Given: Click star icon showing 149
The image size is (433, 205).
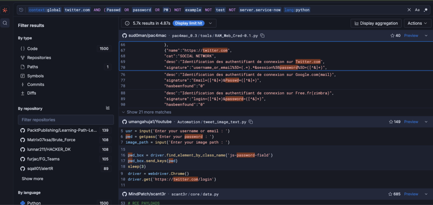Looking at the screenshot, I should [391, 122].
